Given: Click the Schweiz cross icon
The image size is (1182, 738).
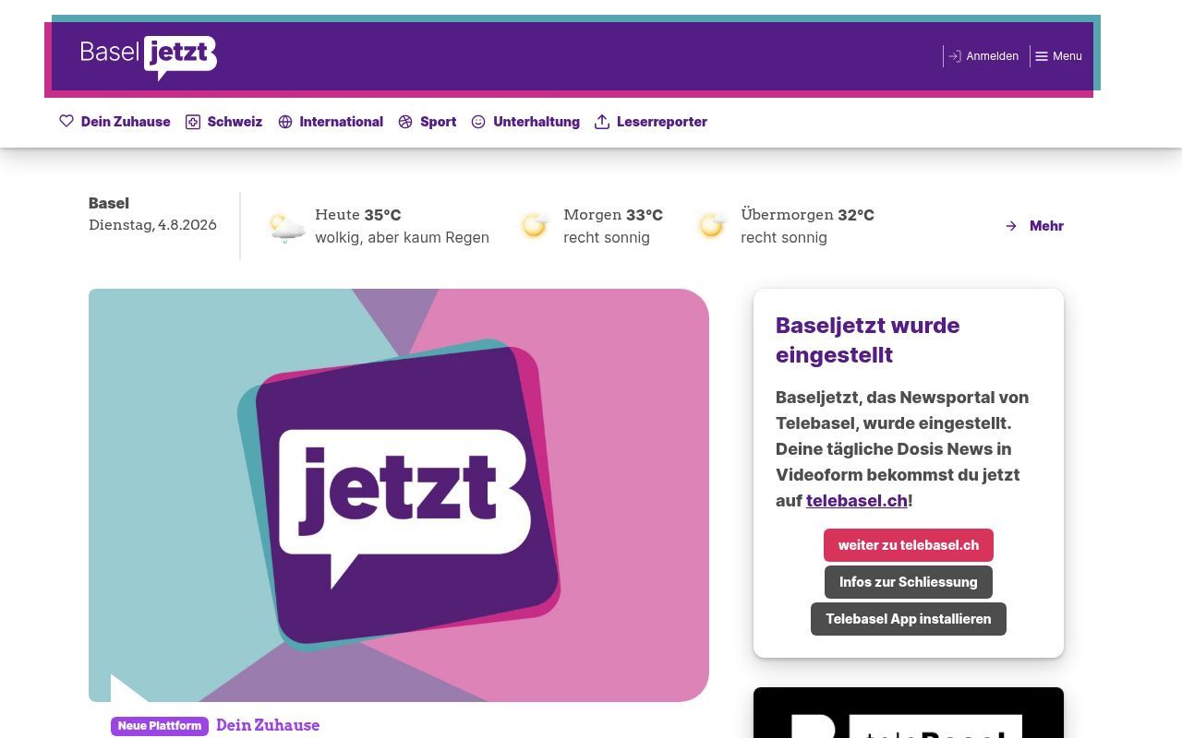Looking at the screenshot, I should click(193, 122).
